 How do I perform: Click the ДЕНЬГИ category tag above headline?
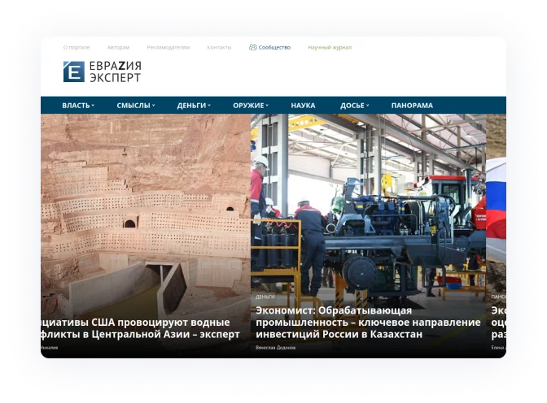pos(265,297)
